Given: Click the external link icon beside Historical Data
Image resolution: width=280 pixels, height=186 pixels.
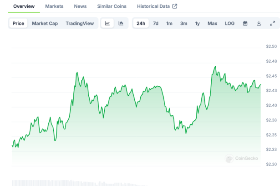Looking at the screenshot, I should point(174,6).
